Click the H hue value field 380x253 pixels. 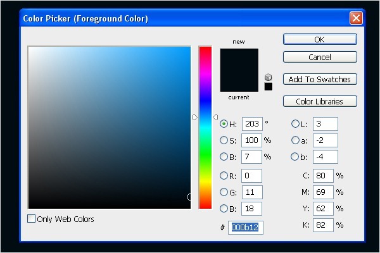251,124
